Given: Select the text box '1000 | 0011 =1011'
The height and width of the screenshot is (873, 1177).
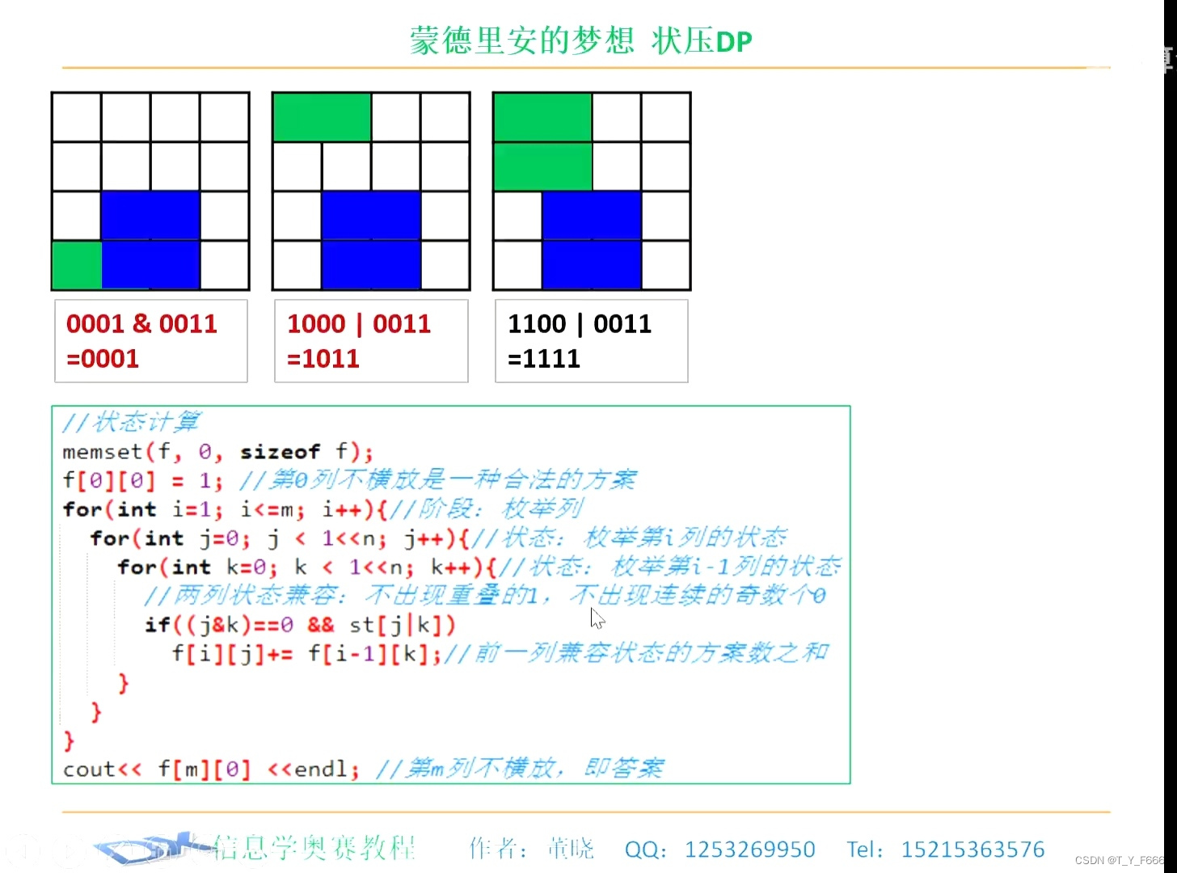Looking at the screenshot, I should pyautogui.click(x=371, y=341).
